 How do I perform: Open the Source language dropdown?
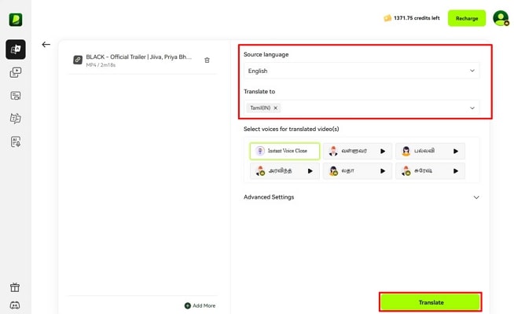click(362, 71)
